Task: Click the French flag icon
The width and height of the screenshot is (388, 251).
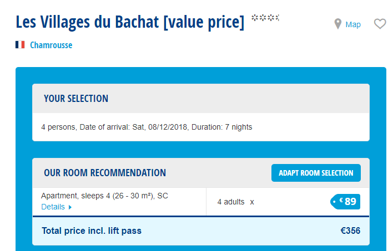Action: (x=20, y=45)
